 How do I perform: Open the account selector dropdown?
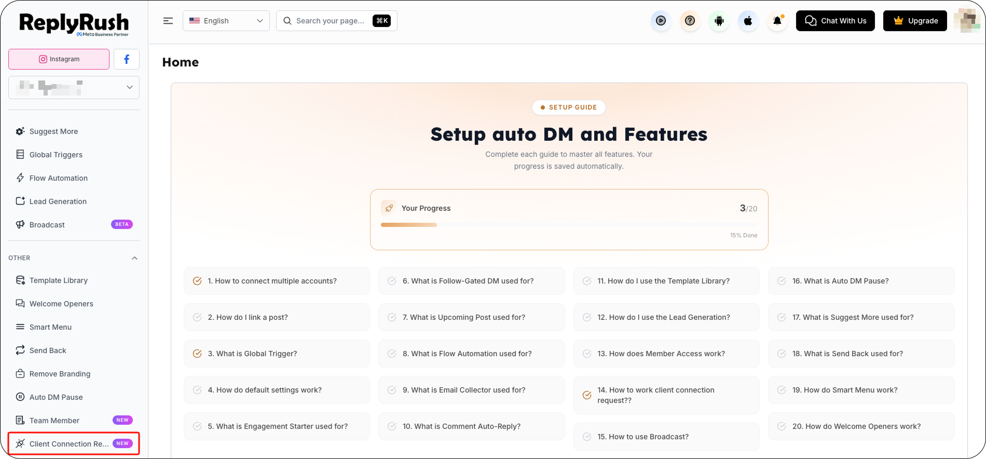pyautogui.click(x=74, y=87)
